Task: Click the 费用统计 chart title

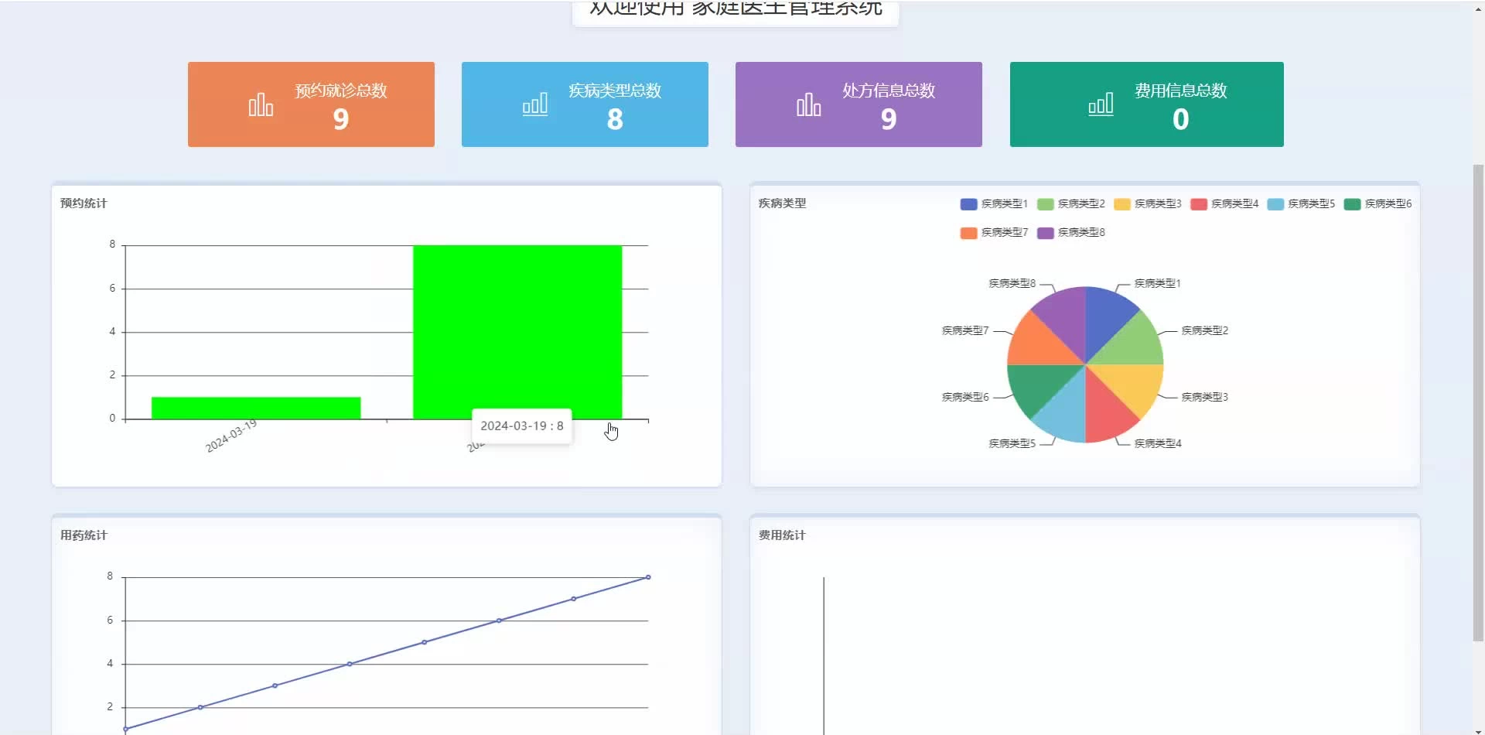Action: [782, 535]
